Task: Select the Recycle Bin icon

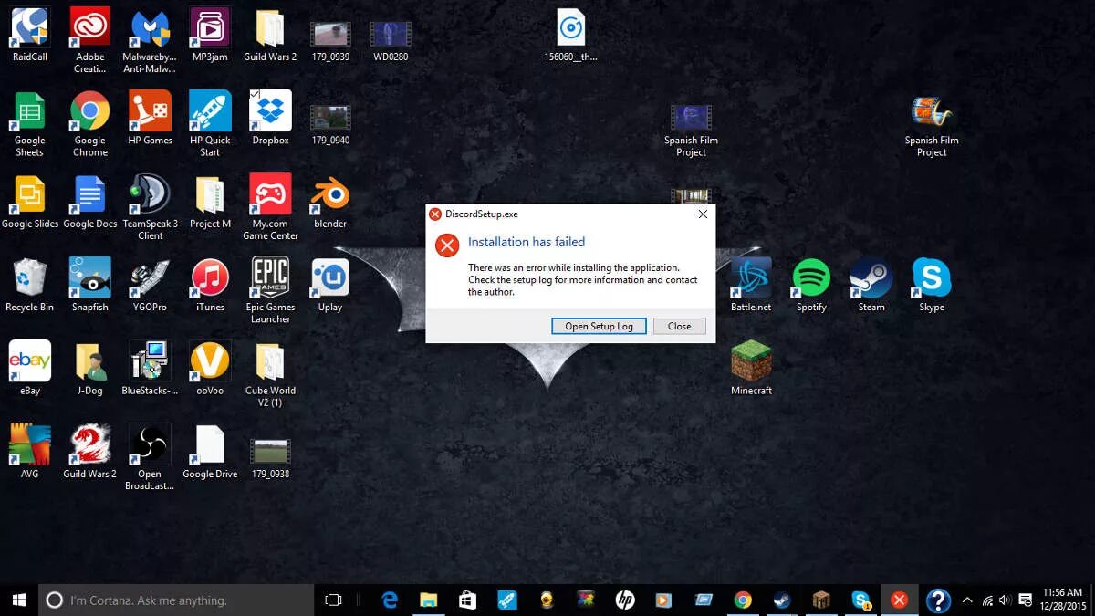Action: 30,285
